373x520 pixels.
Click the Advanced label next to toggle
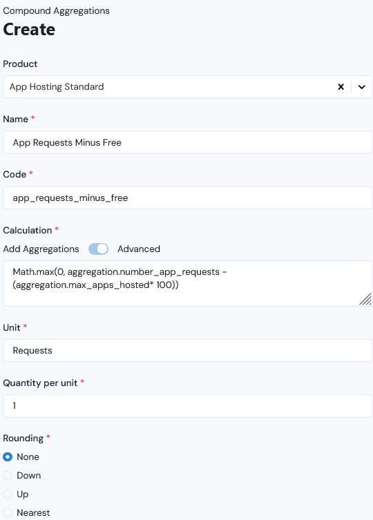pyautogui.click(x=139, y=249)
